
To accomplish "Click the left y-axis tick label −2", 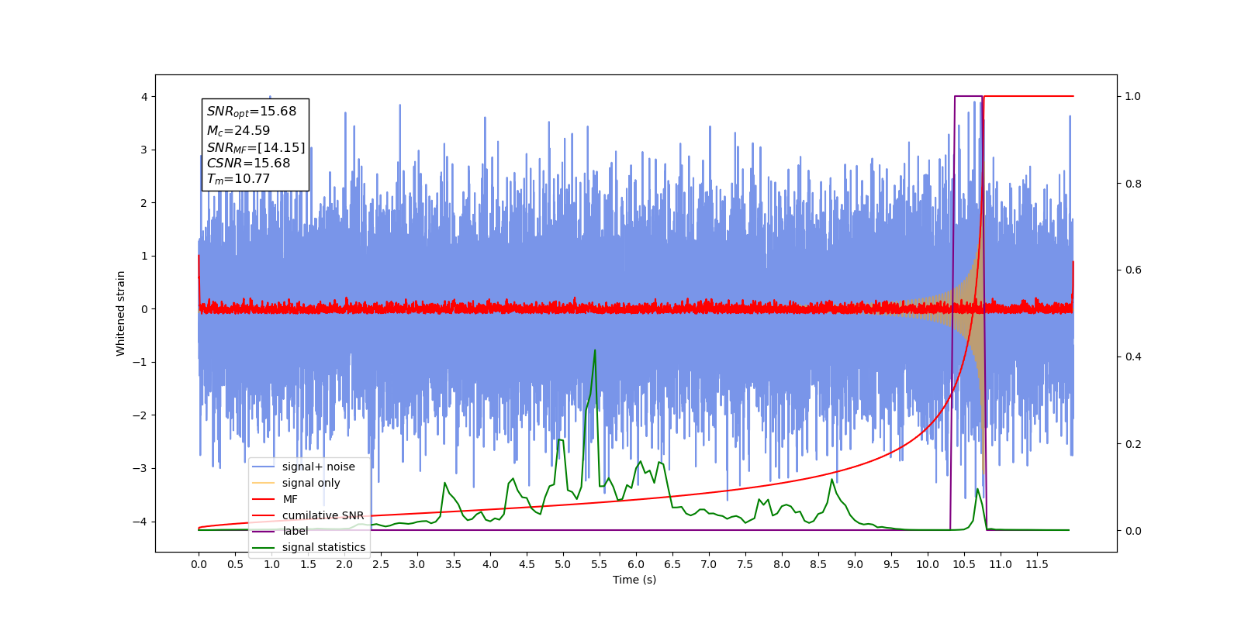I will pyautogui.click(x=140, y=415).
